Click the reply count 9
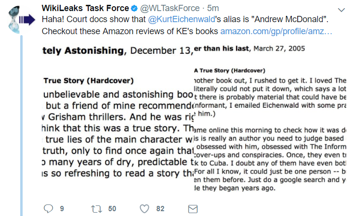 pos(62,209)
